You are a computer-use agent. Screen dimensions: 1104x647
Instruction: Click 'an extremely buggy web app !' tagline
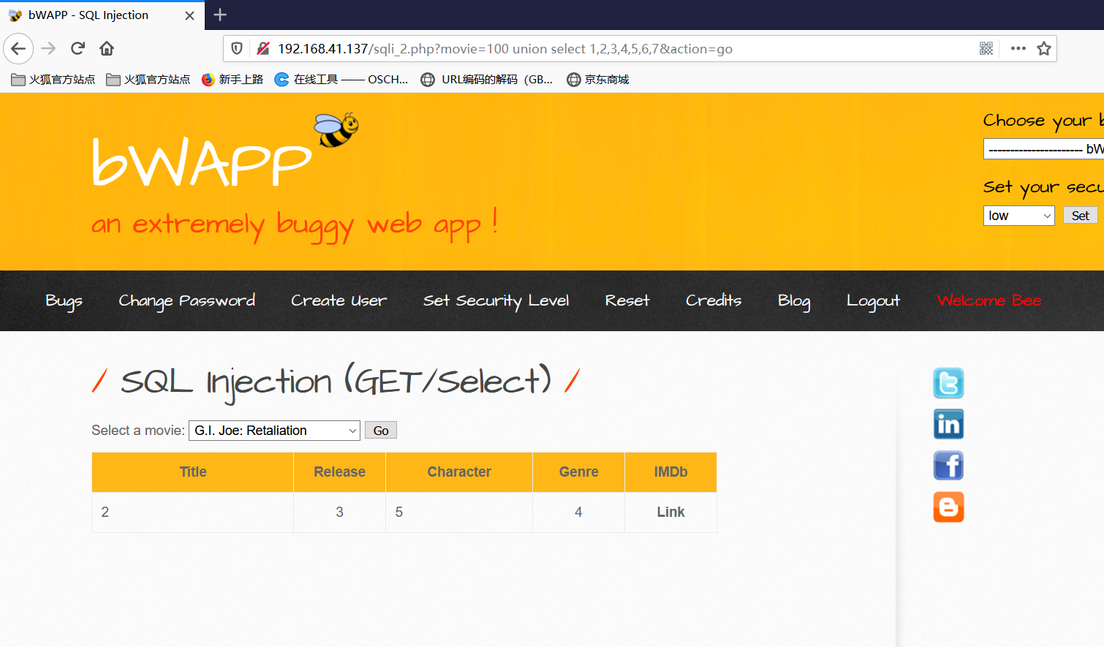[295, 224]
